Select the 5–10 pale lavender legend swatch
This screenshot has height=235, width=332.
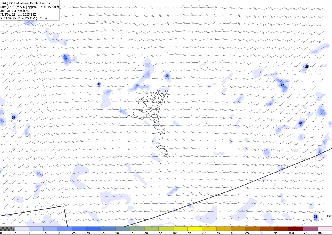click(x=22, y=229)
